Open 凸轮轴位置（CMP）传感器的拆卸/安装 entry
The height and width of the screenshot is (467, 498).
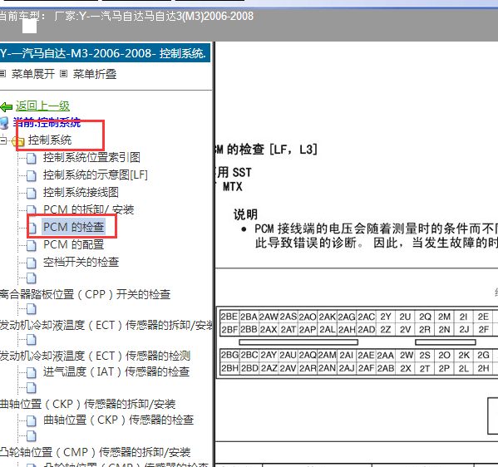point(95,452)
